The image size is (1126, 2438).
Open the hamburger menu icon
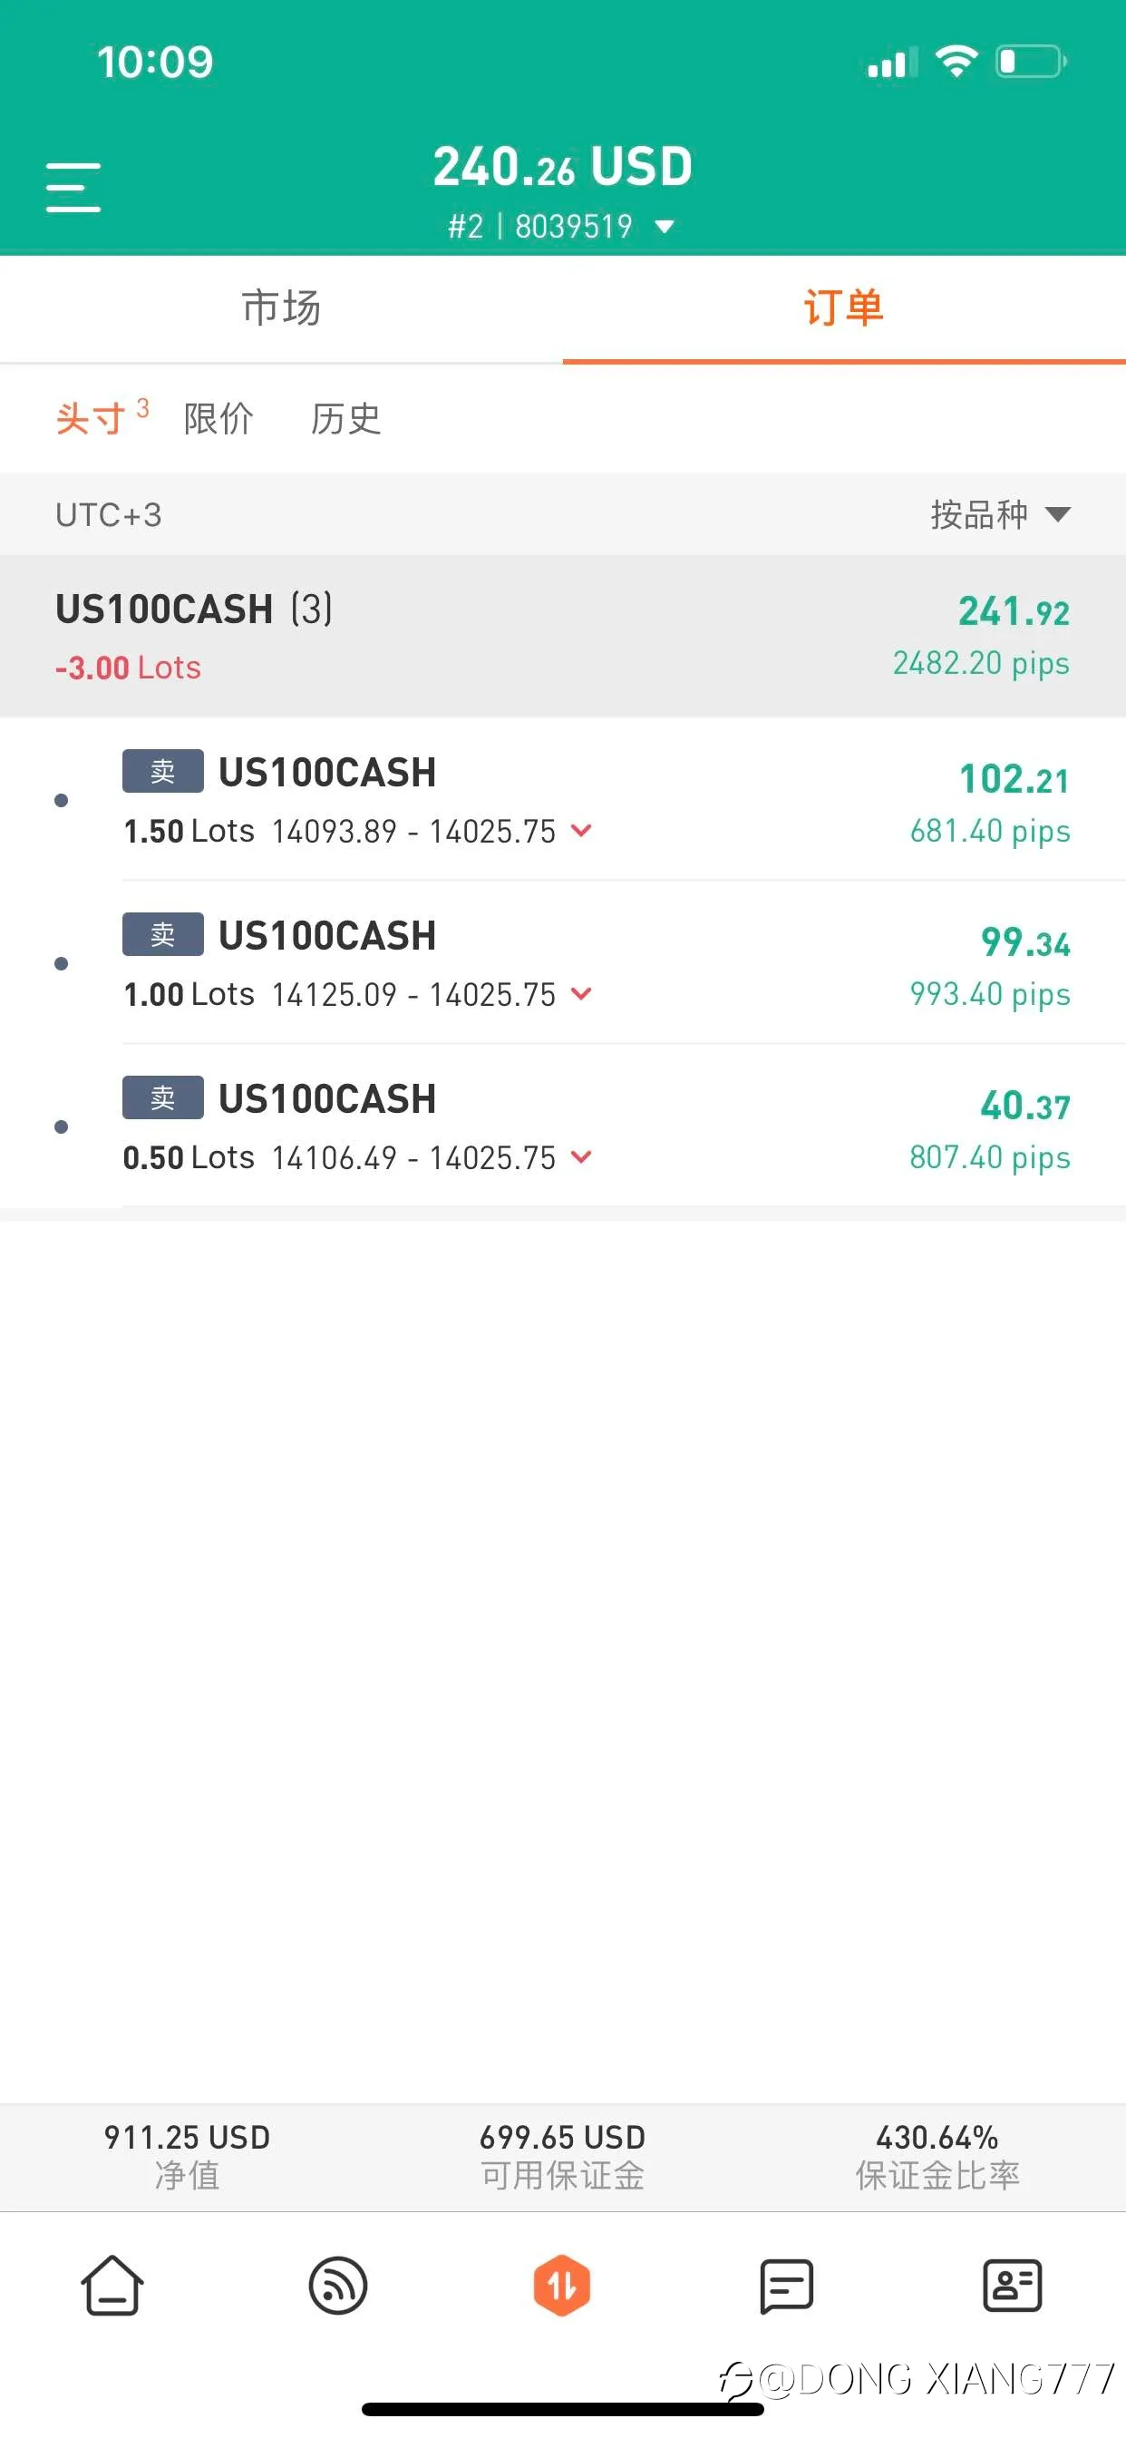(x=73, y=187)
